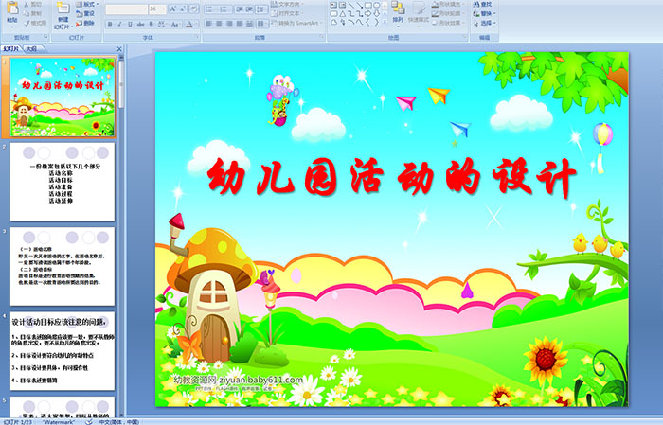Image resolution: width=663 pixels, height=425 pixels.
Task: Click Convert to SmartArt (转换为 SmartArt)
Action: (298, 23)
